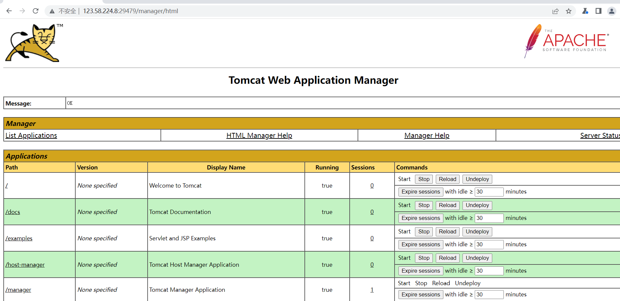
Task: Open the HTML Manager Help link
Action: (259, 135)
